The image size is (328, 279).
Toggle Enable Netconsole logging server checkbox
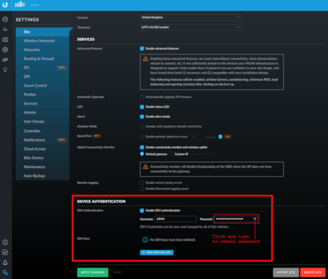[142, 189]
